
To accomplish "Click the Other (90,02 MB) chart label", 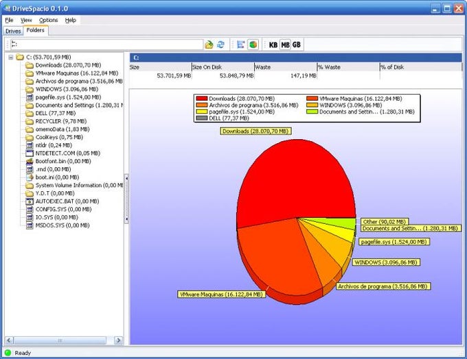I will tap(384, 222).
